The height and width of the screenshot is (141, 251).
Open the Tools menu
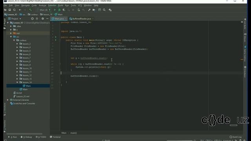[73, 5]
